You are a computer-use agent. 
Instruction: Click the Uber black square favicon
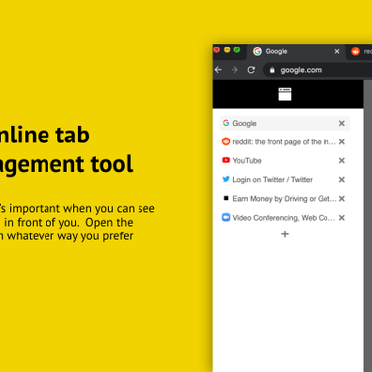pos(226,198)
